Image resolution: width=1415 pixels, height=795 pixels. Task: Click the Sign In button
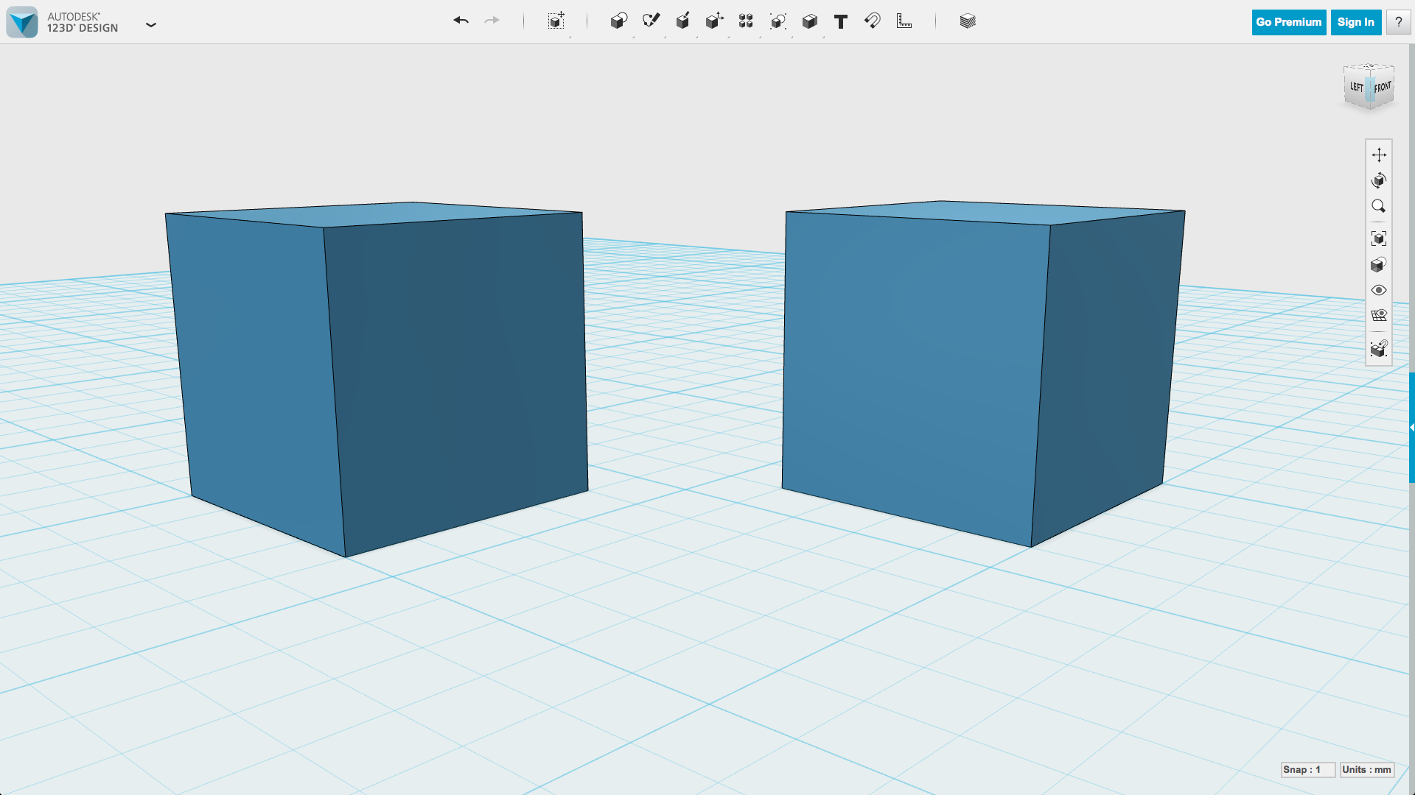pos(1356,21)
